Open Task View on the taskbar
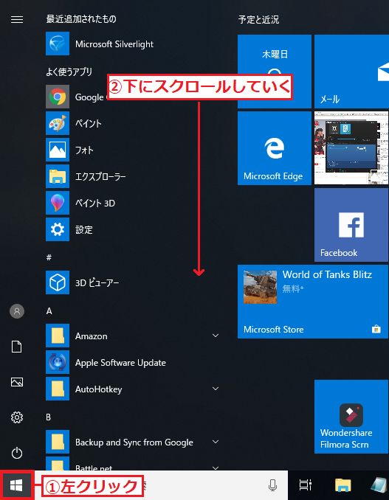The image size is (389, 500). [x=306, y=485]
